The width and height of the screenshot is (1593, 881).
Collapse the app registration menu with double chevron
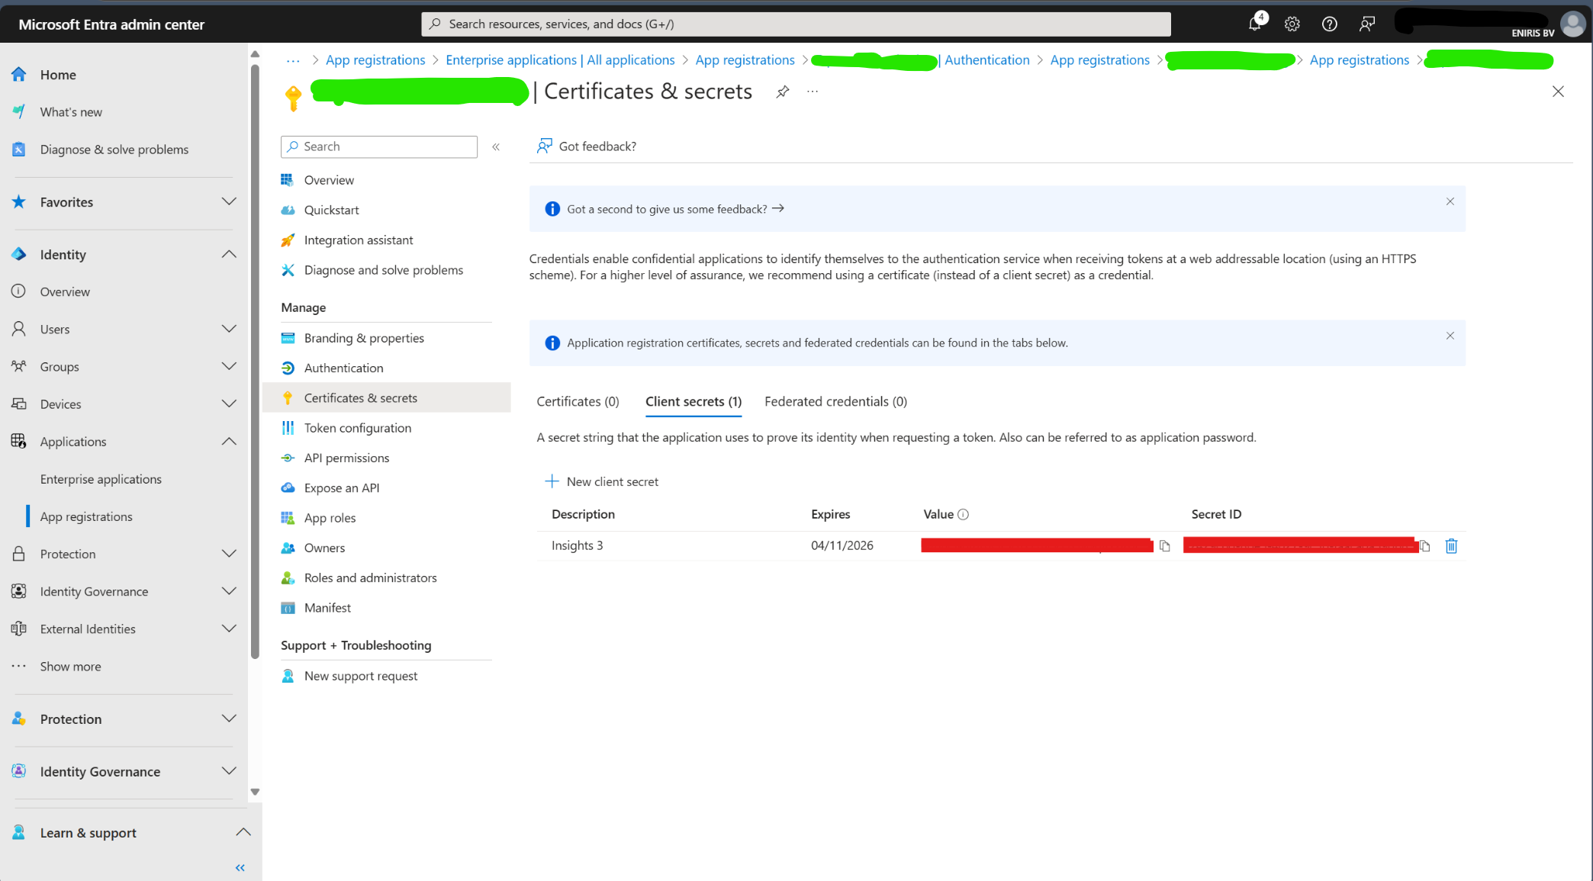click(x=496, y=146)
